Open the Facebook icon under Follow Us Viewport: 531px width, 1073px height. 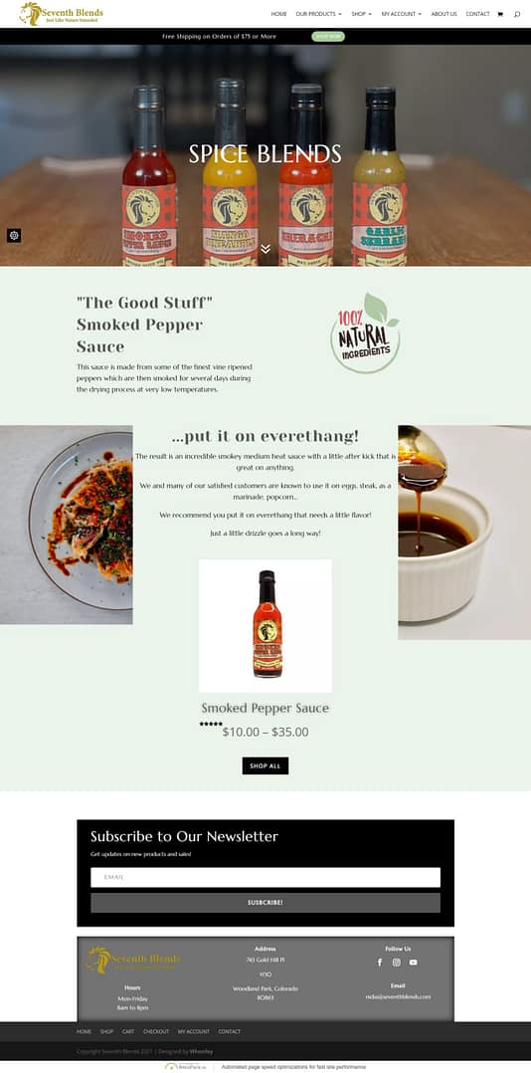tap(380, 963)
